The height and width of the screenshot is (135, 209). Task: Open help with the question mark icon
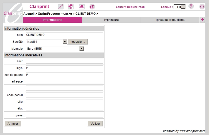(x=191, y=6)
